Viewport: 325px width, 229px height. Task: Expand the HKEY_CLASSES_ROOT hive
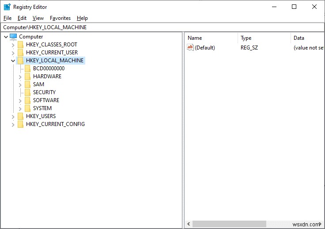(13, 45)
